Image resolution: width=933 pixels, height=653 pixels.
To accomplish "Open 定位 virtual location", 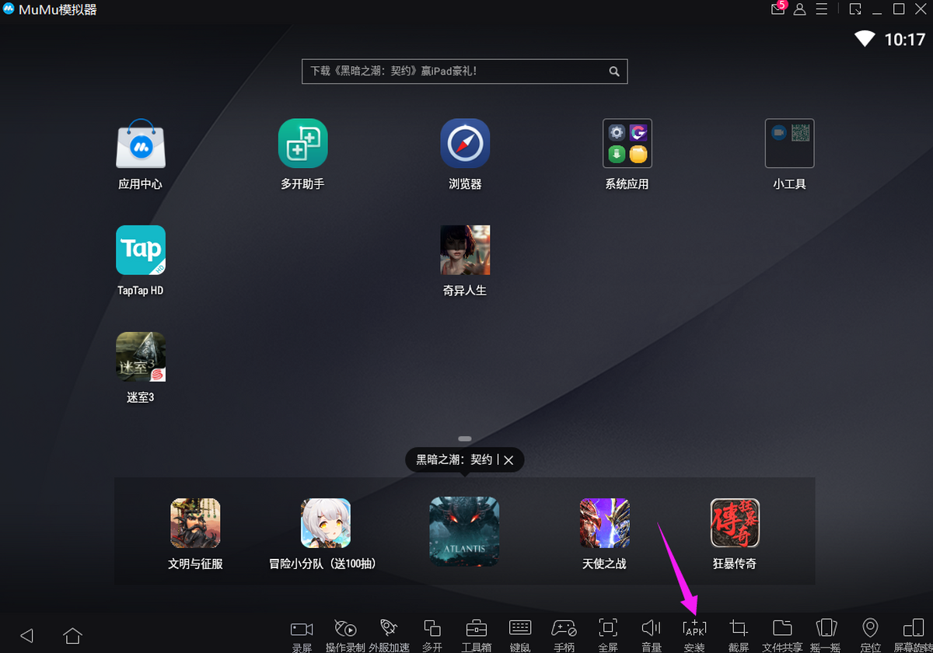I will 870,635.
